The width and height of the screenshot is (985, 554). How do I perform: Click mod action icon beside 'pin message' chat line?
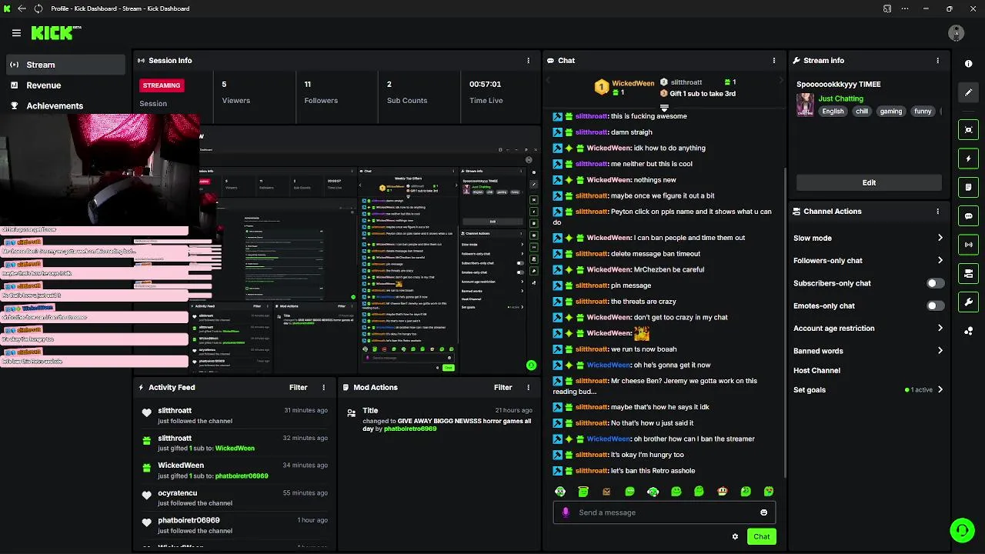(558, 285)
